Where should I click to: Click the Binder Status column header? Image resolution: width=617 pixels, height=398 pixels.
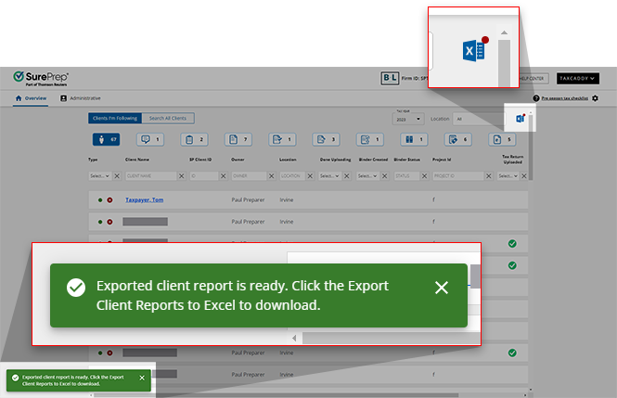(x=407, y=160)
